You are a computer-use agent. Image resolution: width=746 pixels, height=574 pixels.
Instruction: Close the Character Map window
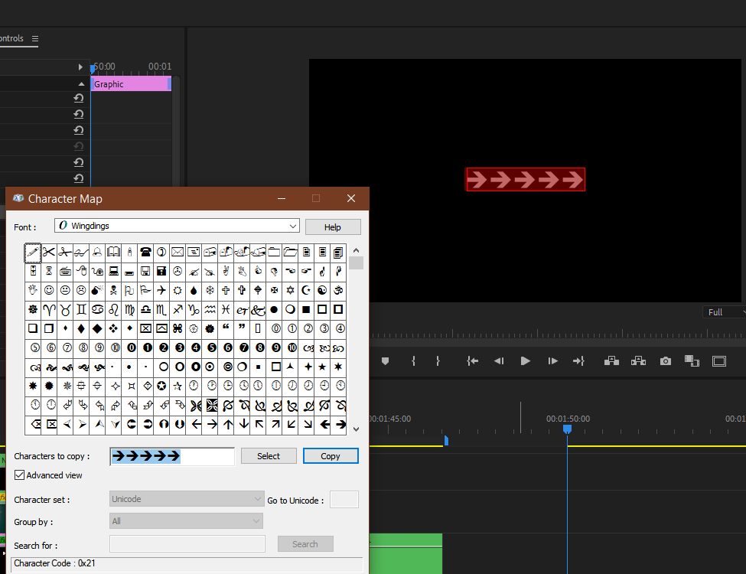(x=351, y=198)
